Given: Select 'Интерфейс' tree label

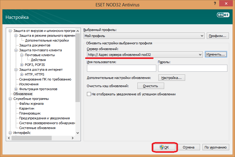Looking at the screenshot, I should coord(22,133).
